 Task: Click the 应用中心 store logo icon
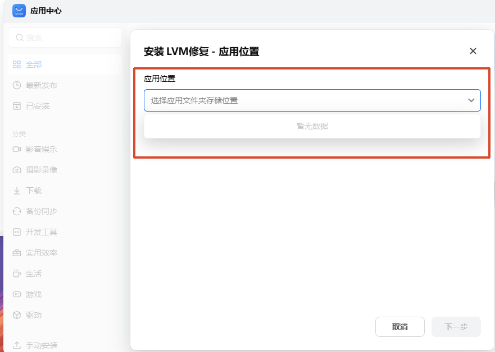[x=19, y=11]
